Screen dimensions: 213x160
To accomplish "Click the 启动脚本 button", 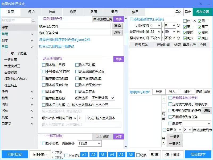I will pos(198,155).
